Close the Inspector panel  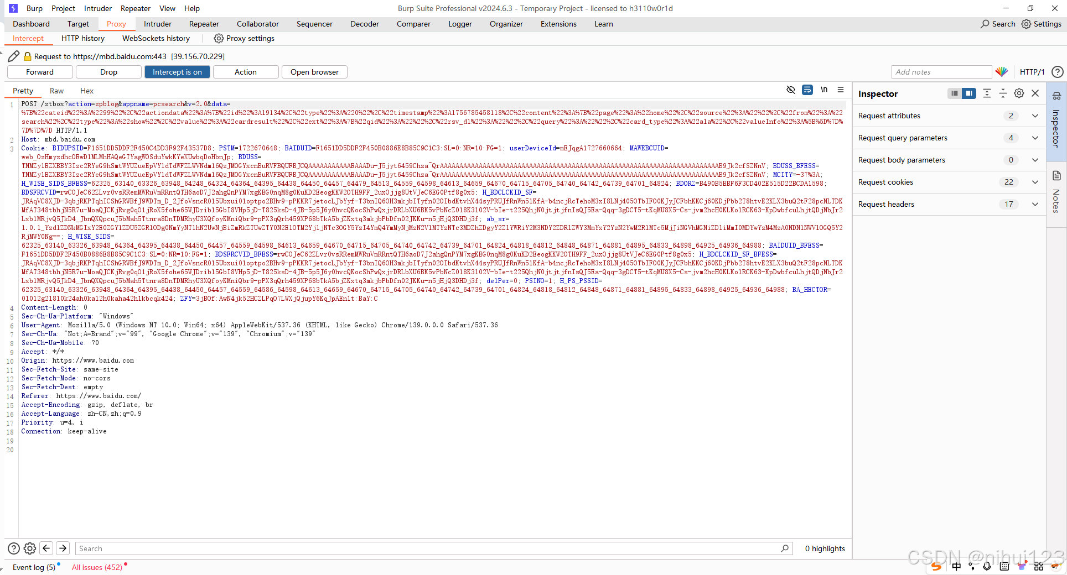1035,93
